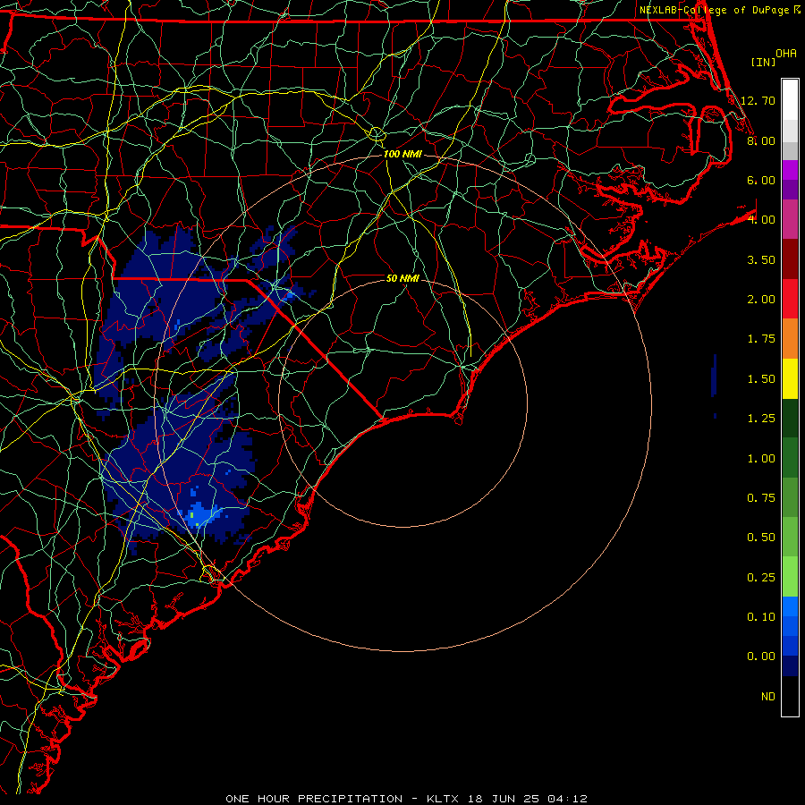This screenshot has height=805, width=805.
Task: Click the OHA product label above the legend
Action: 786,54
